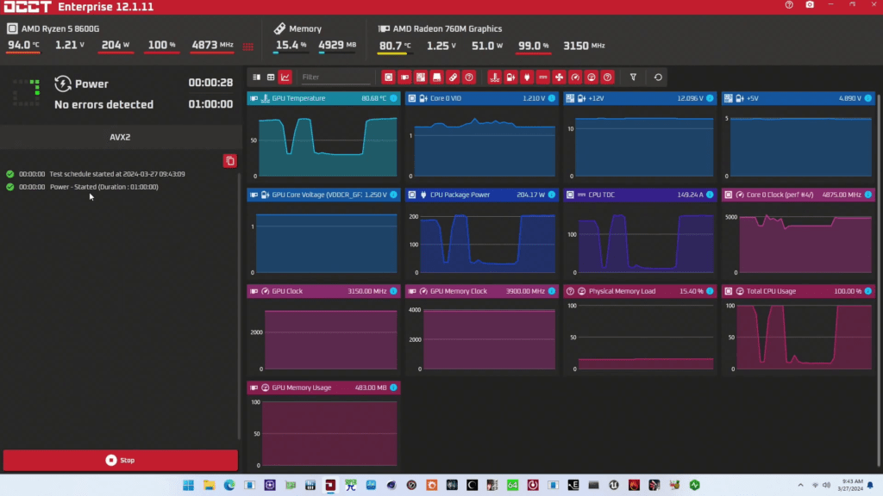Image resolution: width=883 pixels, height=496 pixels.
Task: Expand the system tray hidden icons chevron
Action: (x=800, y=485)
